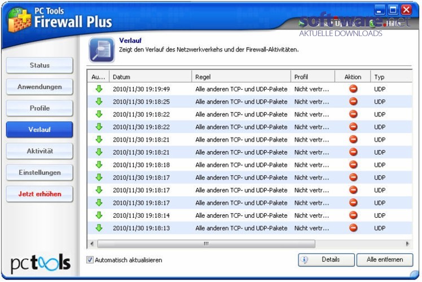Click the Profil column header
Screen dimensions: 422x282
point(313,77)
